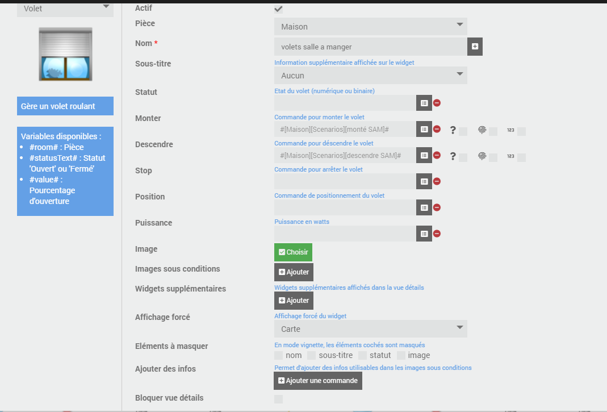Open command list for Descendre field
This screenshot has width=607, height=412.
(x=424, y=155)
